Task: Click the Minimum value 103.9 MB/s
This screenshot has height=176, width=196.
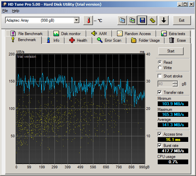Action: pyautogui.click(x=173, y=104)
